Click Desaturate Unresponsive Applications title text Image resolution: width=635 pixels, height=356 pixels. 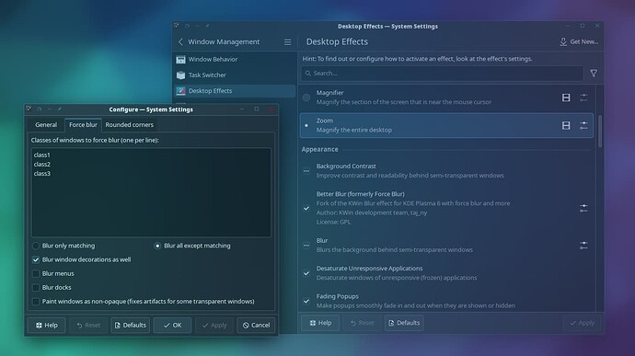(369, 269)
